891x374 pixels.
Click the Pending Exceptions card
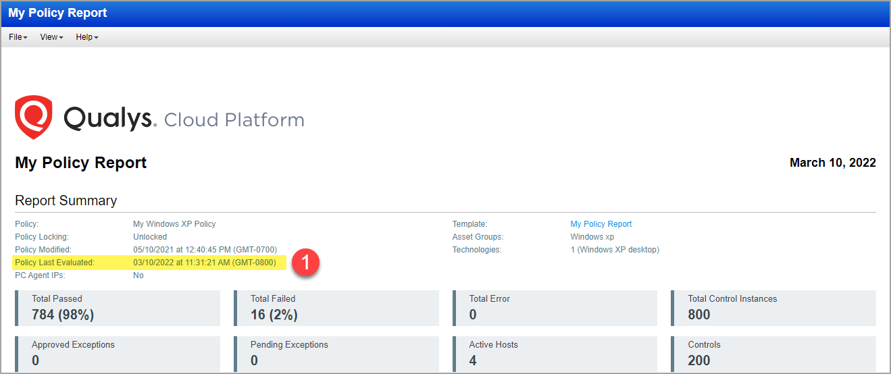pyautogui.click(x=336, y=354)
